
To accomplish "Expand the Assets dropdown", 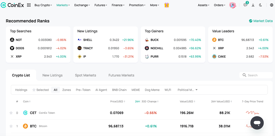I will (x=204, y=5).
